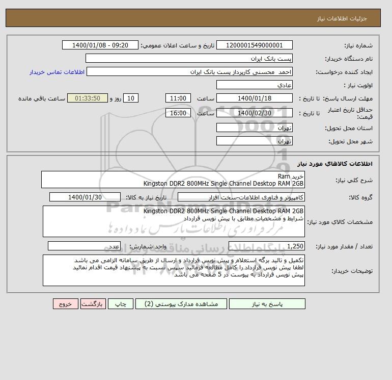392x380 pixels.
Task: Click unit of measure field عدد
Action: (x=84, y=246)
